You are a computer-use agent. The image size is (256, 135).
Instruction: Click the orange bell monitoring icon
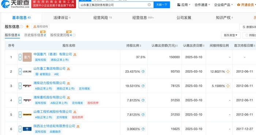point(27,26)
